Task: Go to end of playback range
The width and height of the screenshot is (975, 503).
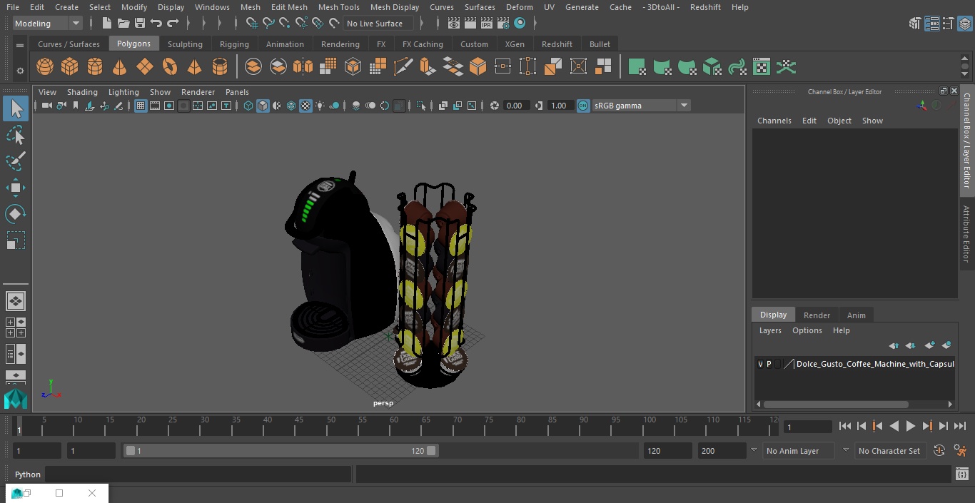Action: (x=960, y=426)
